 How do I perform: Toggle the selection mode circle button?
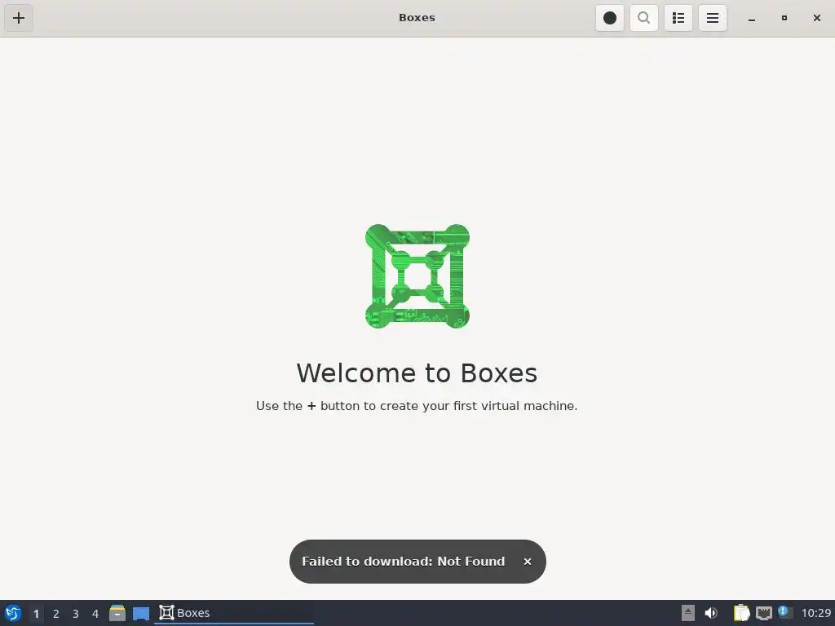[x=610, y=18]
